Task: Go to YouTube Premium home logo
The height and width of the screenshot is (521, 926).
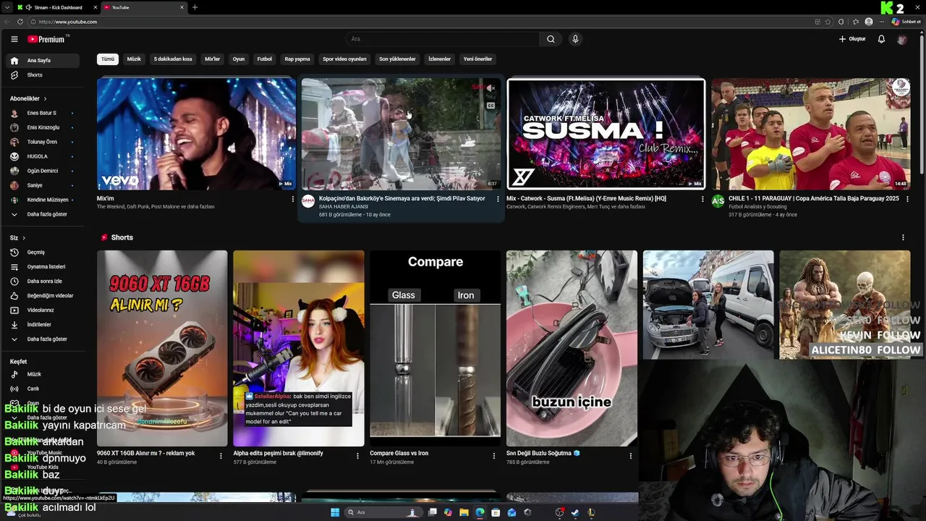Action: 48,39
